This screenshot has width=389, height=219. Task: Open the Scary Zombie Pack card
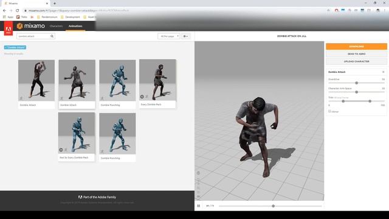pyautogui.click(x=157, y=83)
